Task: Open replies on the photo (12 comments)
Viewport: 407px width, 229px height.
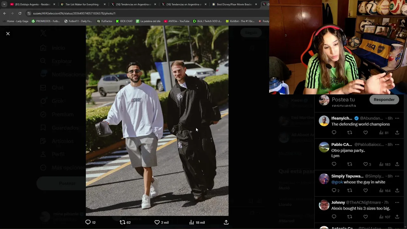Action: point(91,222)
